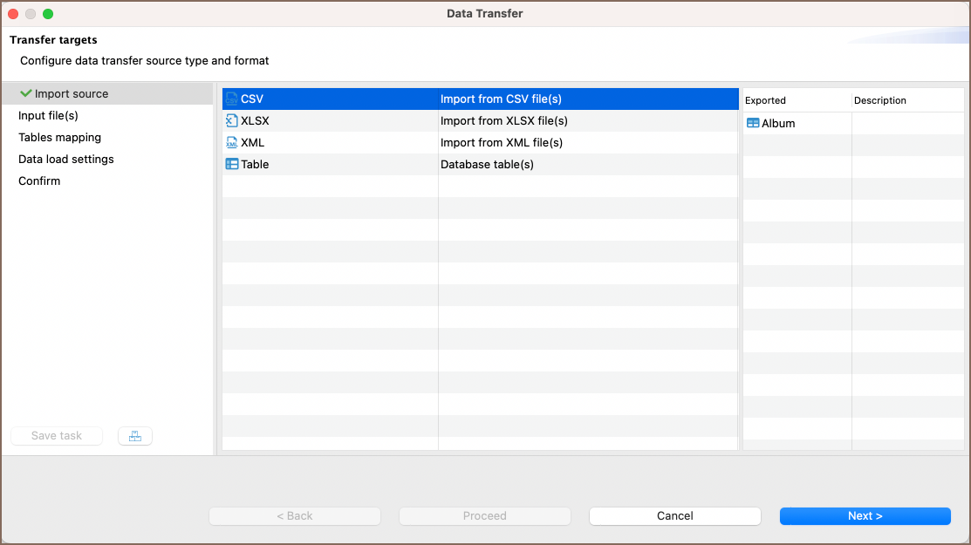The height and width of the screenshot is (545, 971).
Task: Click the green checkmark beside Import source
Action: pos(25,93)
